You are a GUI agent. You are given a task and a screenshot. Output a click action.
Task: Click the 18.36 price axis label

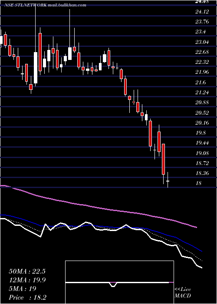202,173
